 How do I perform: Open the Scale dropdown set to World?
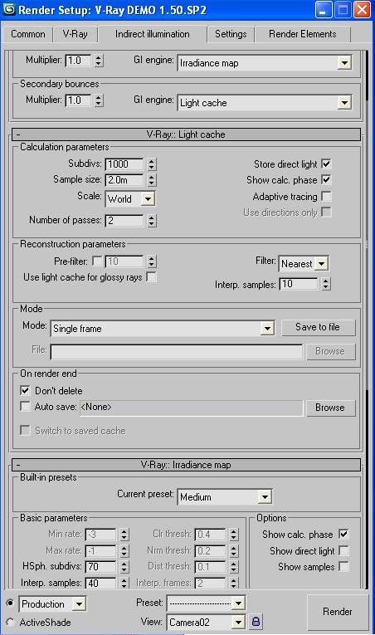[130, 199]
